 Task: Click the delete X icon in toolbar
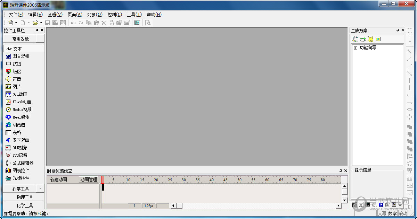click(104, 23)
